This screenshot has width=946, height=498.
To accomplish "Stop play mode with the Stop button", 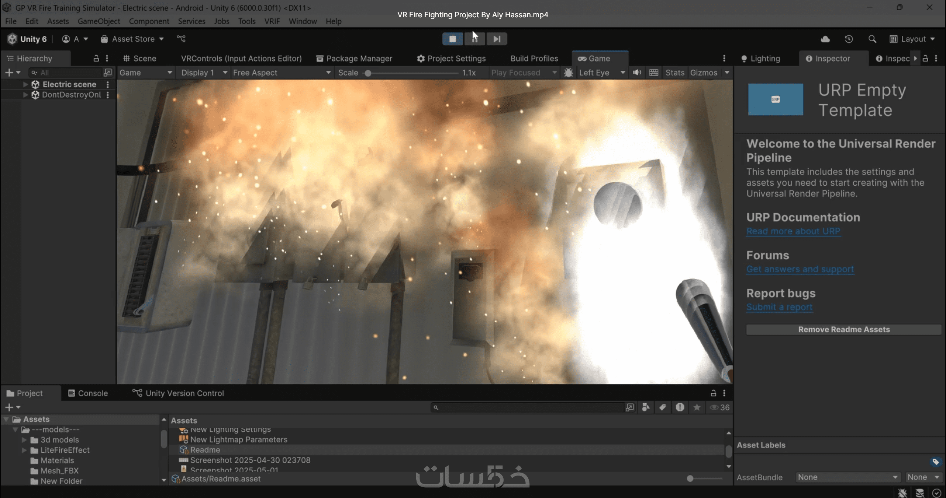I will (452, 39).
